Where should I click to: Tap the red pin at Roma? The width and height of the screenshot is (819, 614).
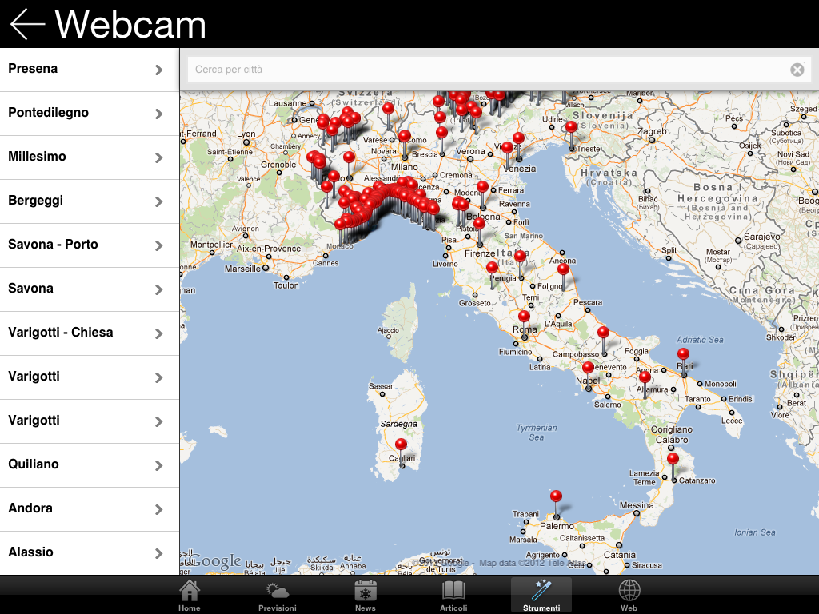point(524,316)
